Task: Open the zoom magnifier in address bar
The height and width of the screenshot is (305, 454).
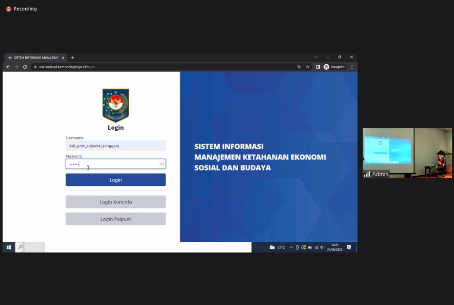Action: coord(299,67)
